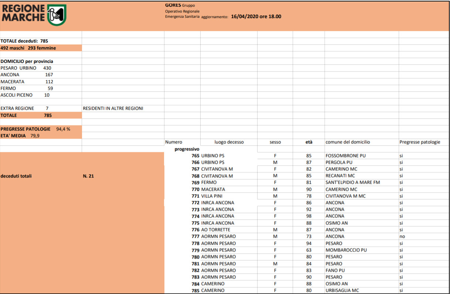This screenshot has height=294, width=450.
Task: Click the 'GORES Gruppo' header text
Action: [180, 5]
